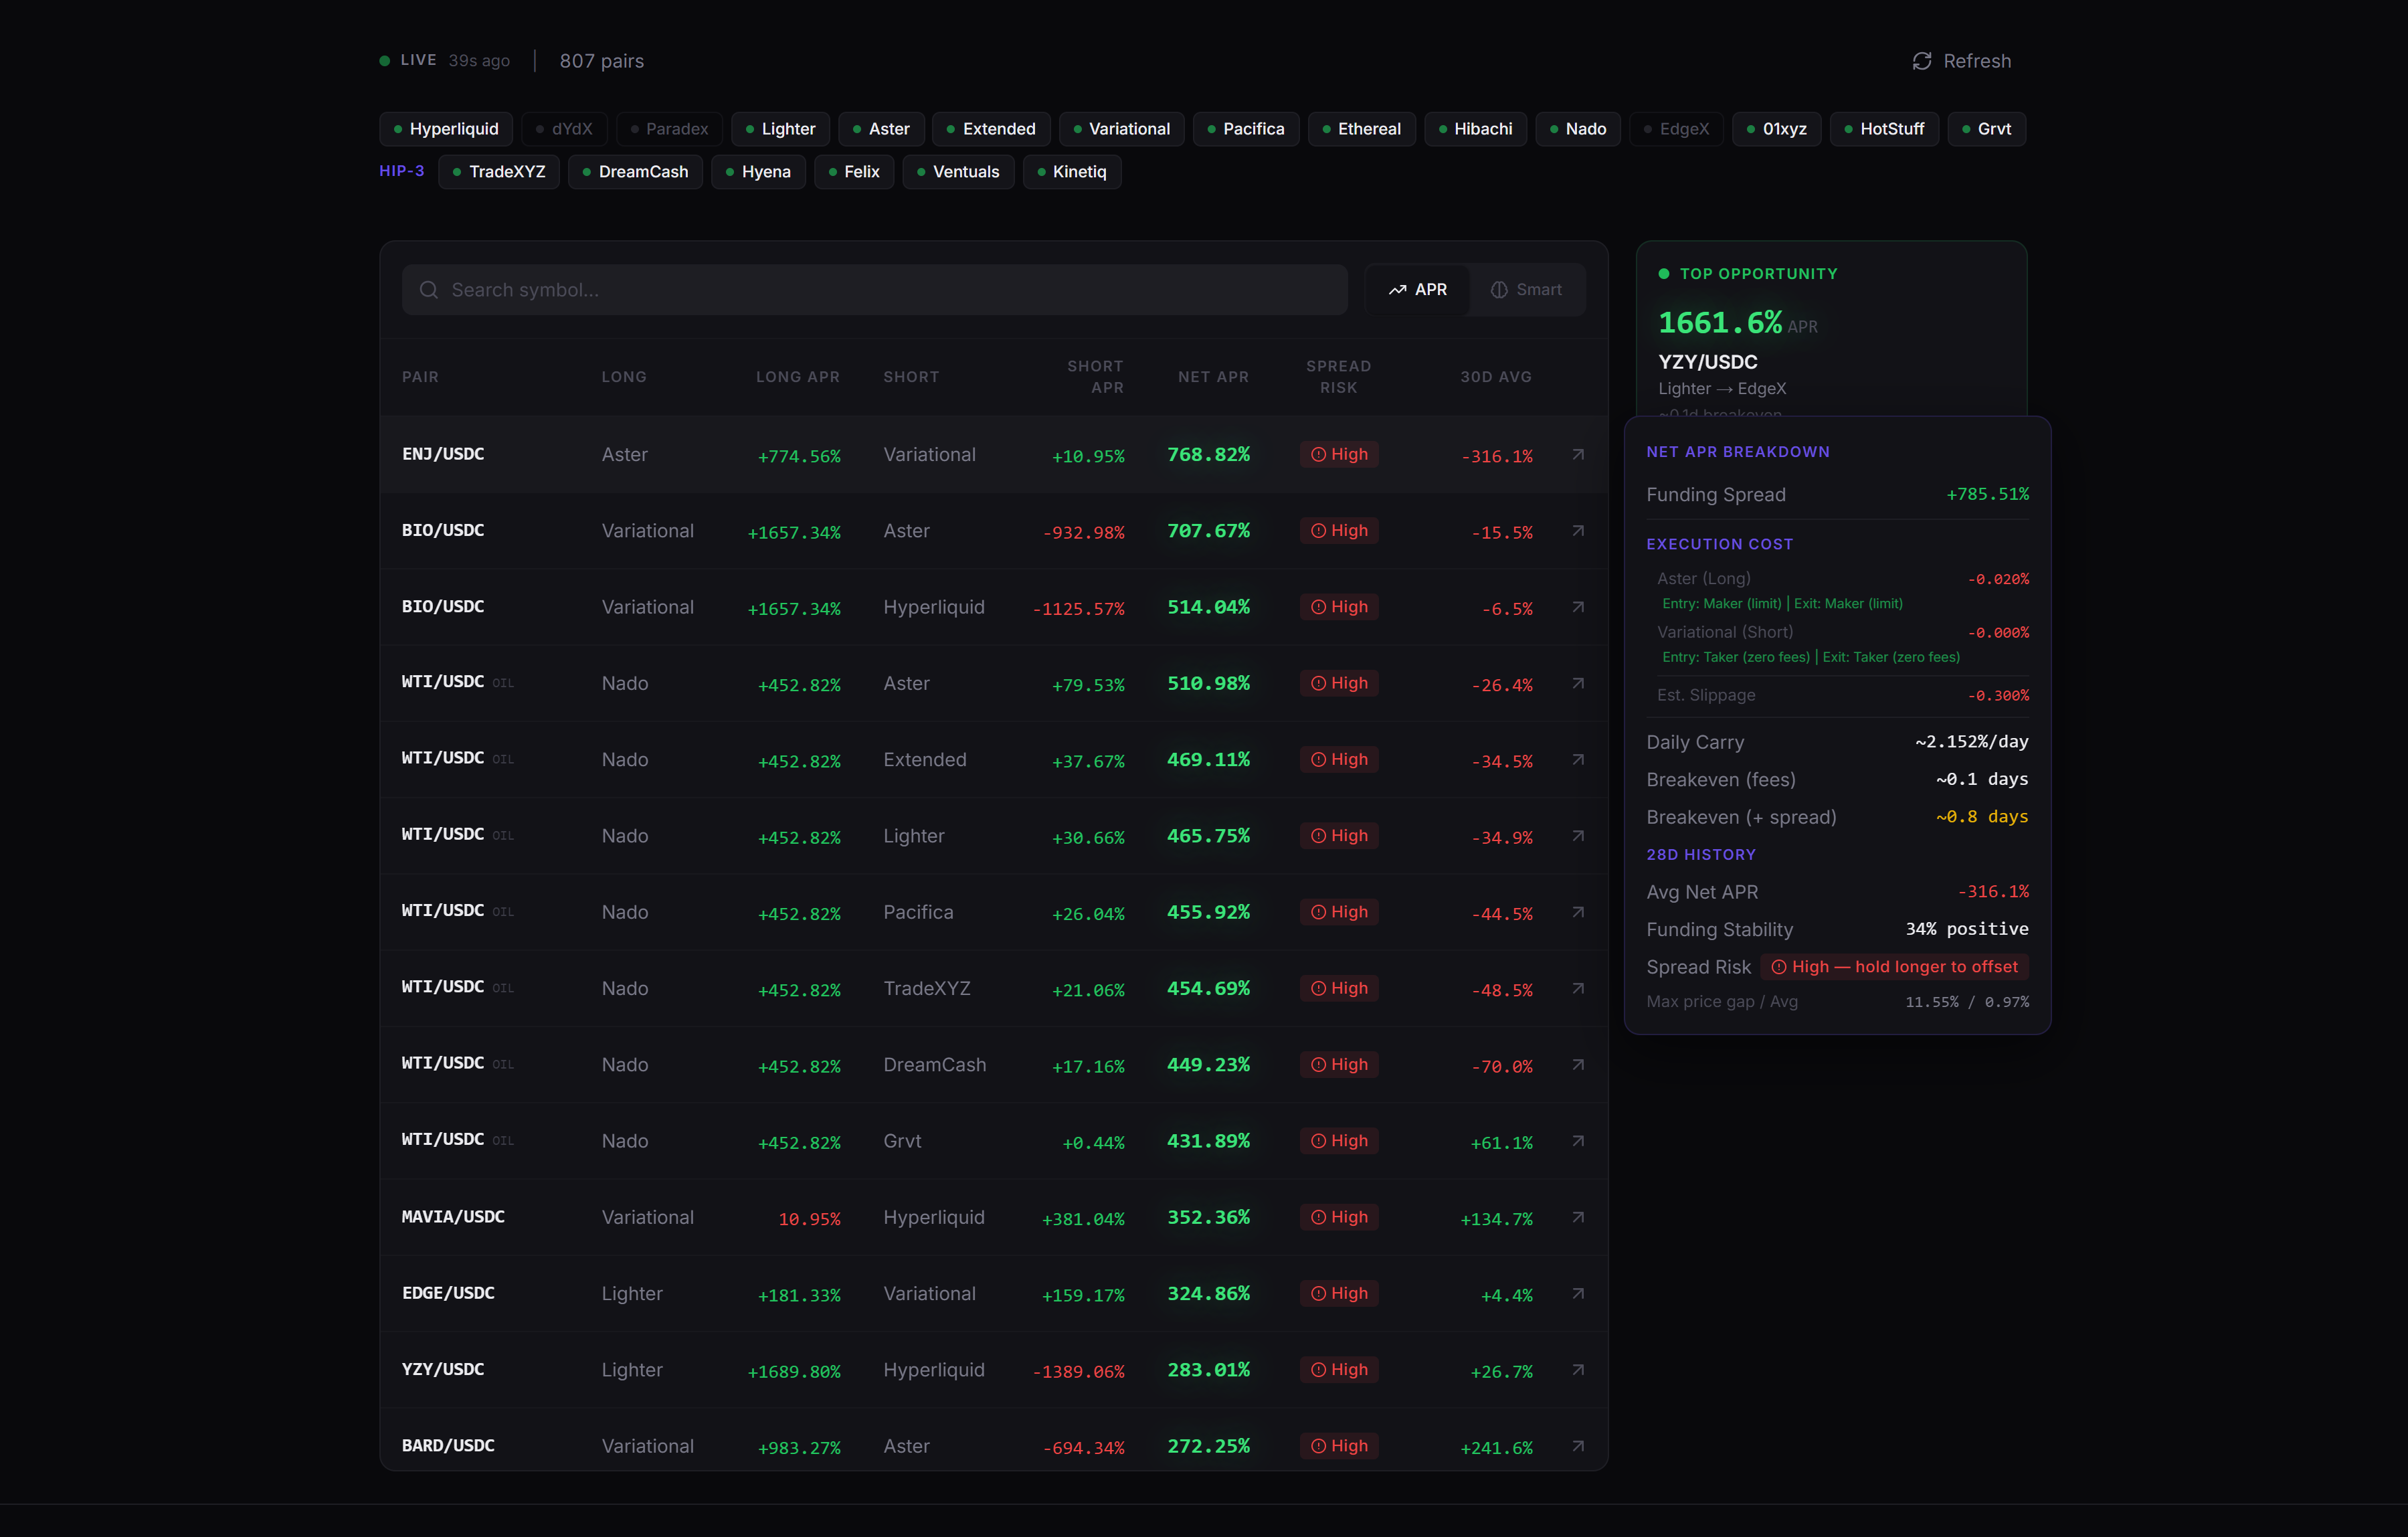Click the High risk badge for EDGE/USDC
This screenshot has width=2408, height=1537.
pyautogui.click(x=1339, y=1293)
